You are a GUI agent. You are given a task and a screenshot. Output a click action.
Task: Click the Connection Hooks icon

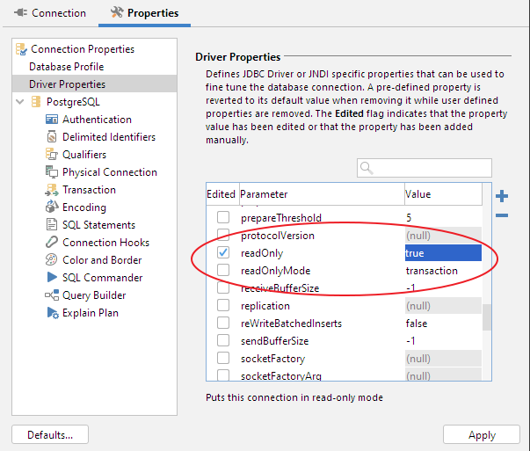(x=52, y=243)
